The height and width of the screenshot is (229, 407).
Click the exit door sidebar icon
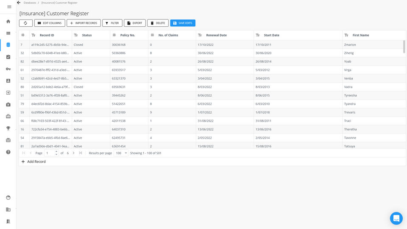click(8, 221)
